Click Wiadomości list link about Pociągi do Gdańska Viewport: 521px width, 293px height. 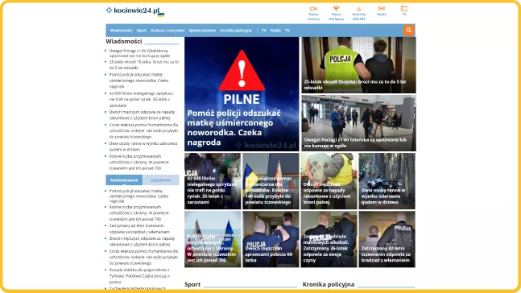point(140,53)
